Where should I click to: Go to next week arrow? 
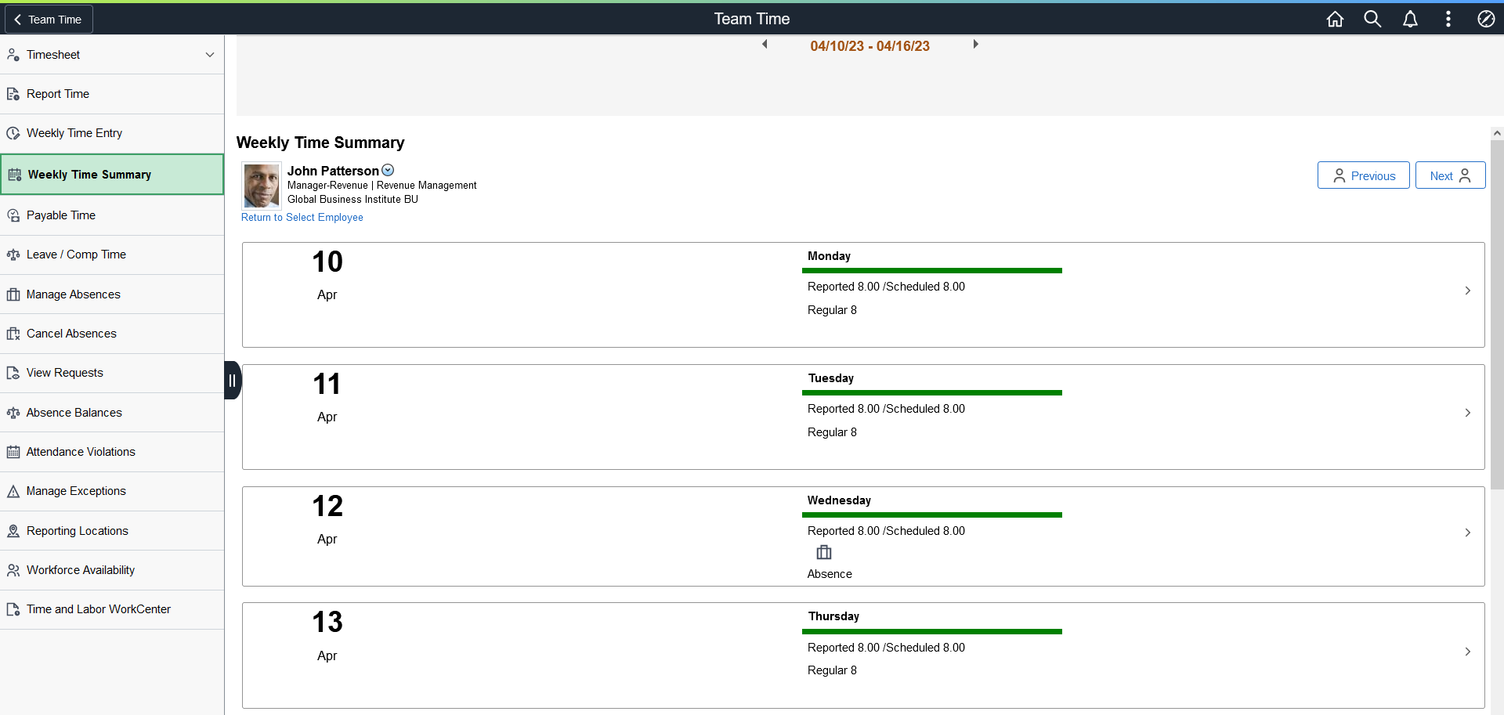pos(975,45)
